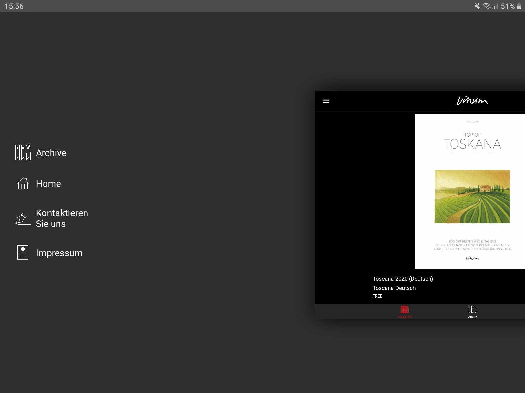Tap the battery indicator icon
This screenshot has width=525, height=393.
tap(519, 6)
